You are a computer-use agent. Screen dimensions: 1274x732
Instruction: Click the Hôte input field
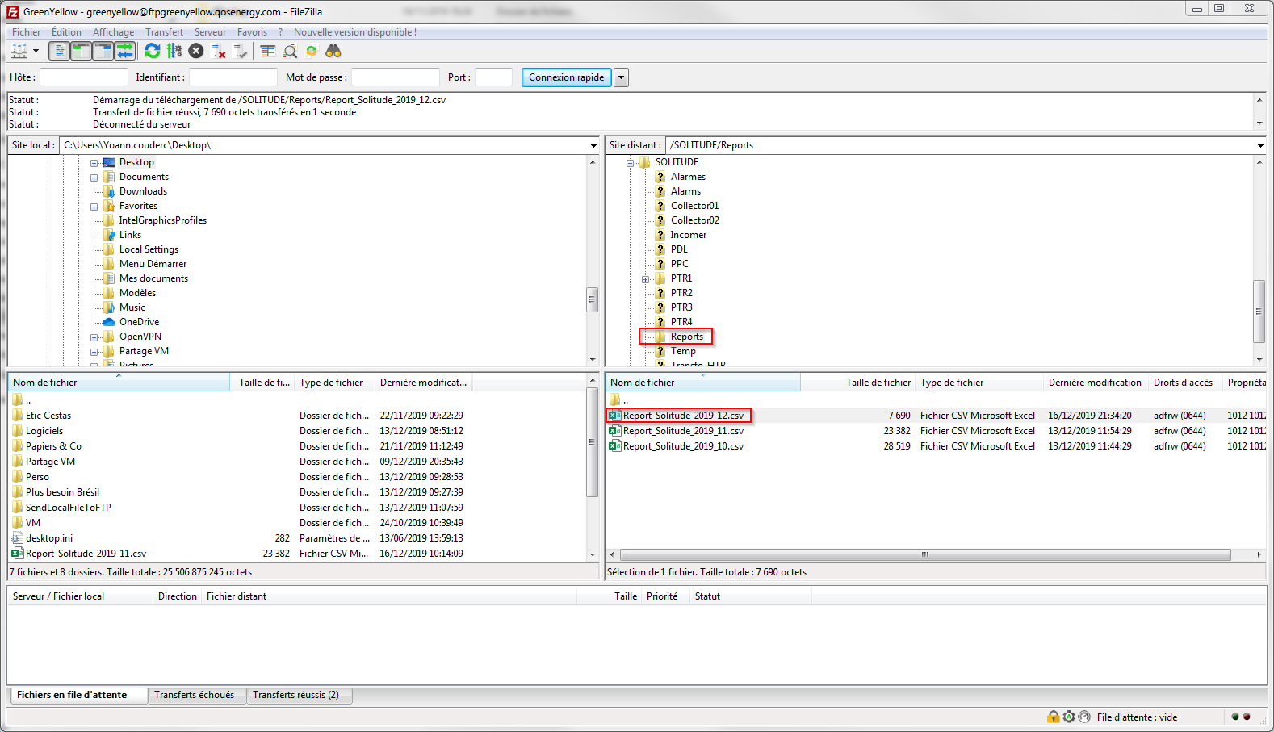tap(84, 77)
